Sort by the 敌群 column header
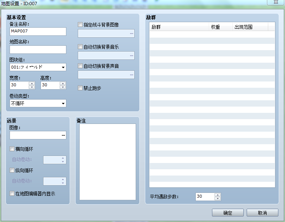 pyautogui.click(x=179, y=27)
